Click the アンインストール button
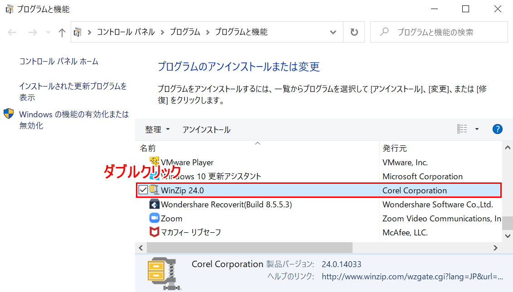The width and height of the screenshot is (513, 292). tap(207, 129)
